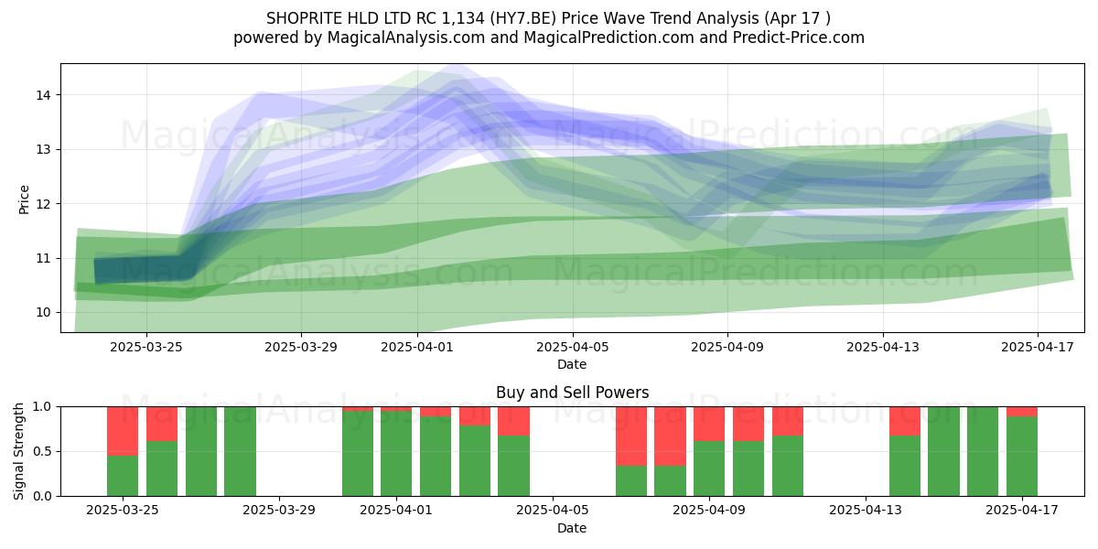Click red sell segment of 2025-04-10 bar
Image resolution: width=1098 pixels, height=549 pixels.
748,424
